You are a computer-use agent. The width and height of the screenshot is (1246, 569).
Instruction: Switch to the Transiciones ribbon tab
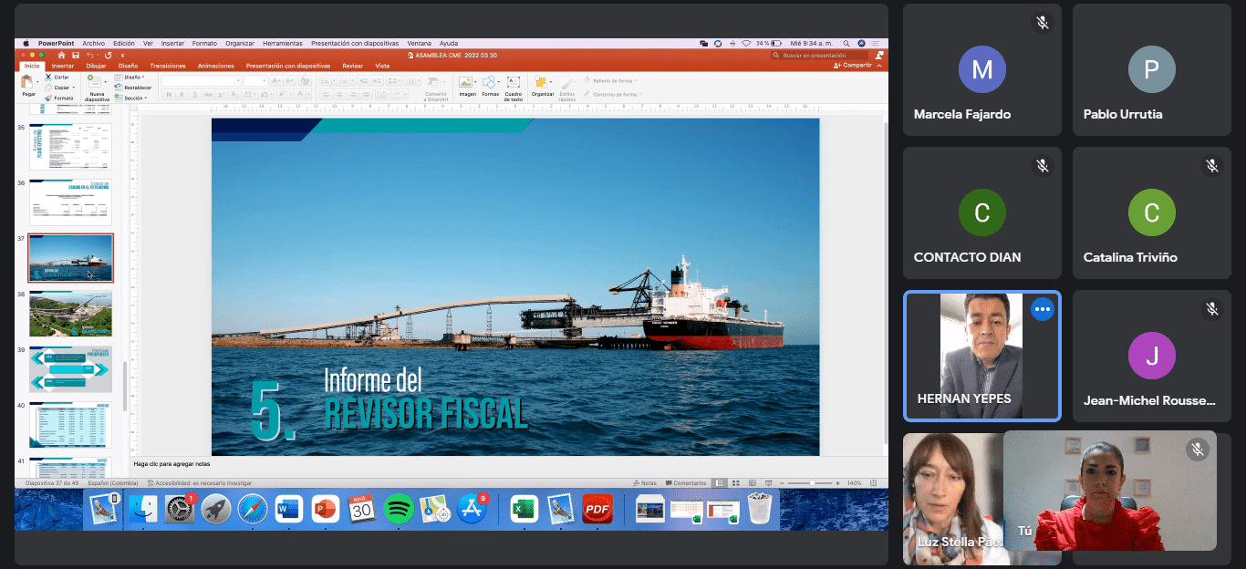pos(168,66)
